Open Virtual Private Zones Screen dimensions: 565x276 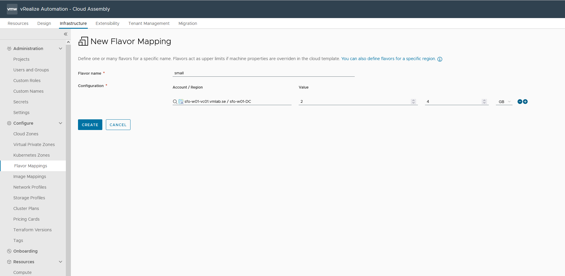click(x=34, y=145)
